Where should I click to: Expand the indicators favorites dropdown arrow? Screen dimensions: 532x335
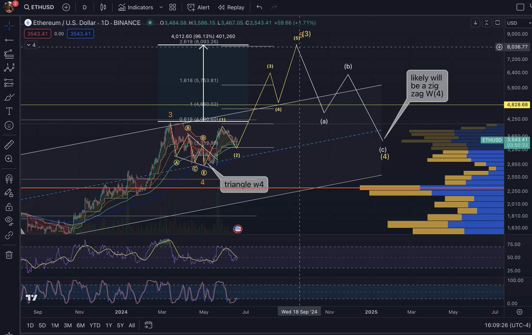click(160, 7)
